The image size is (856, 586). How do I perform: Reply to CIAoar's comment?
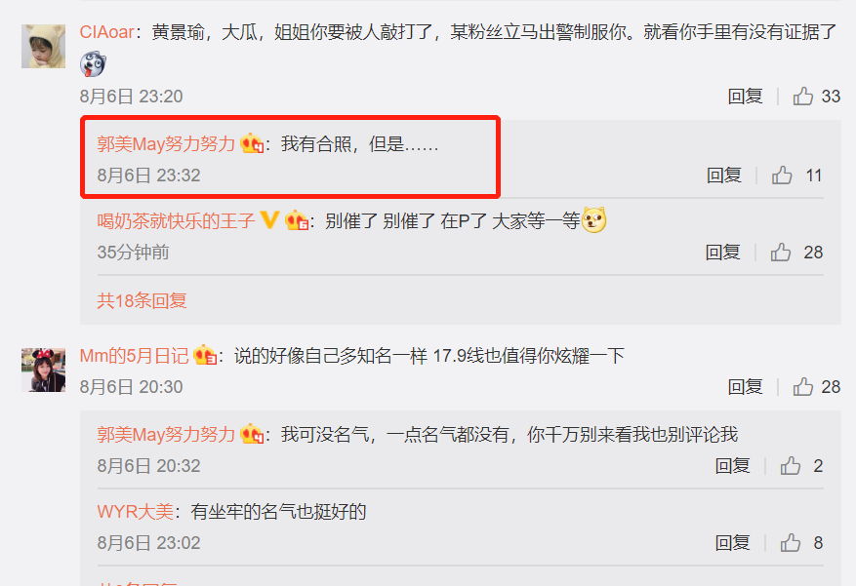tap(745, 97)
